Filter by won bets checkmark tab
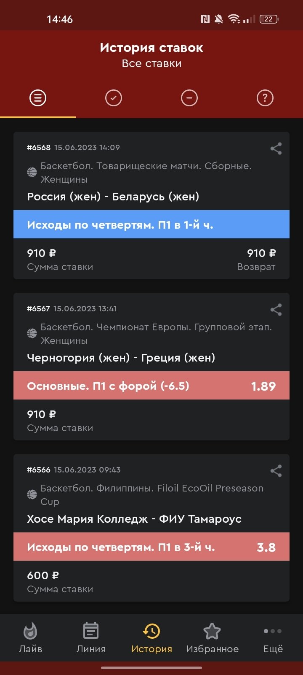 pos(114,98)
